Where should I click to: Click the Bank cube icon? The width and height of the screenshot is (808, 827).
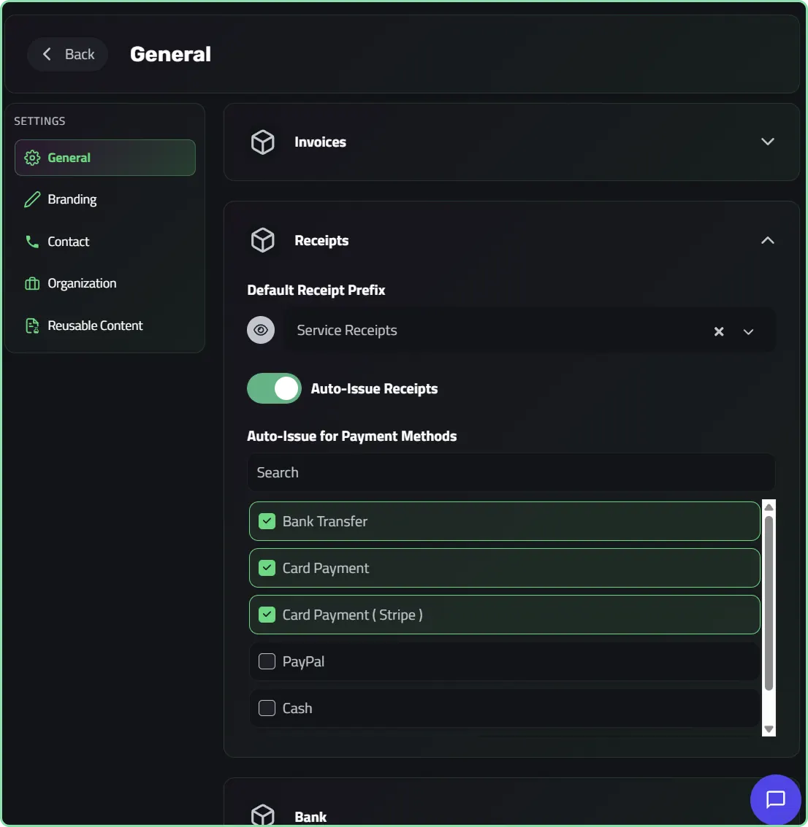tap(262, 815)
